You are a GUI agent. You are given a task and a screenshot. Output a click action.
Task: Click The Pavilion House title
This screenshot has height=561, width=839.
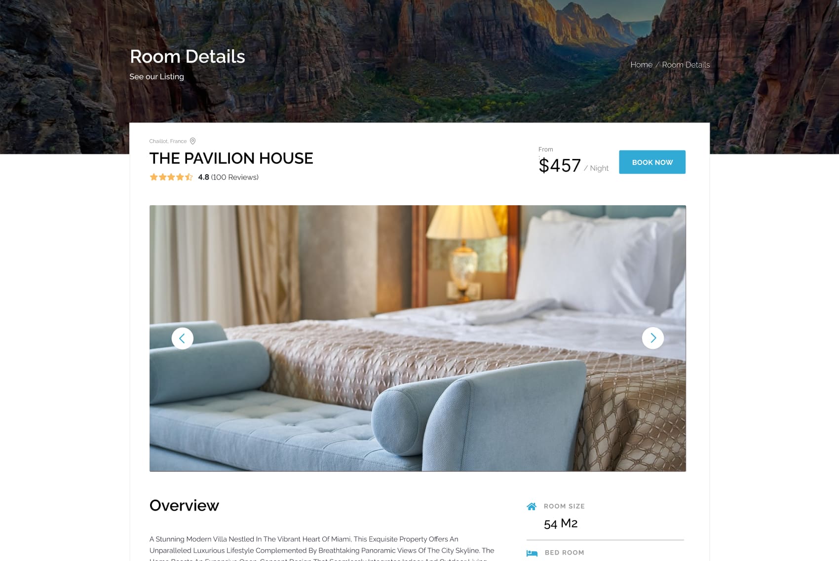pos(231,158)
